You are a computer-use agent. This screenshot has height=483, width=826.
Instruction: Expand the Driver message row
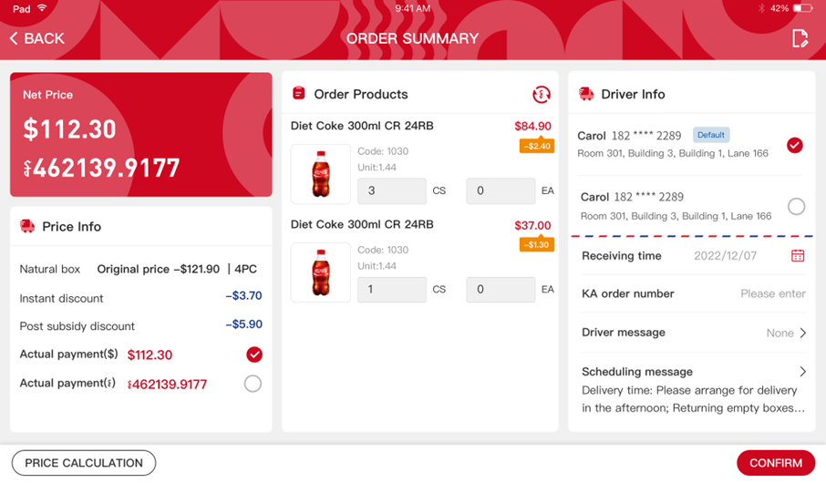[x=693, y=333]
